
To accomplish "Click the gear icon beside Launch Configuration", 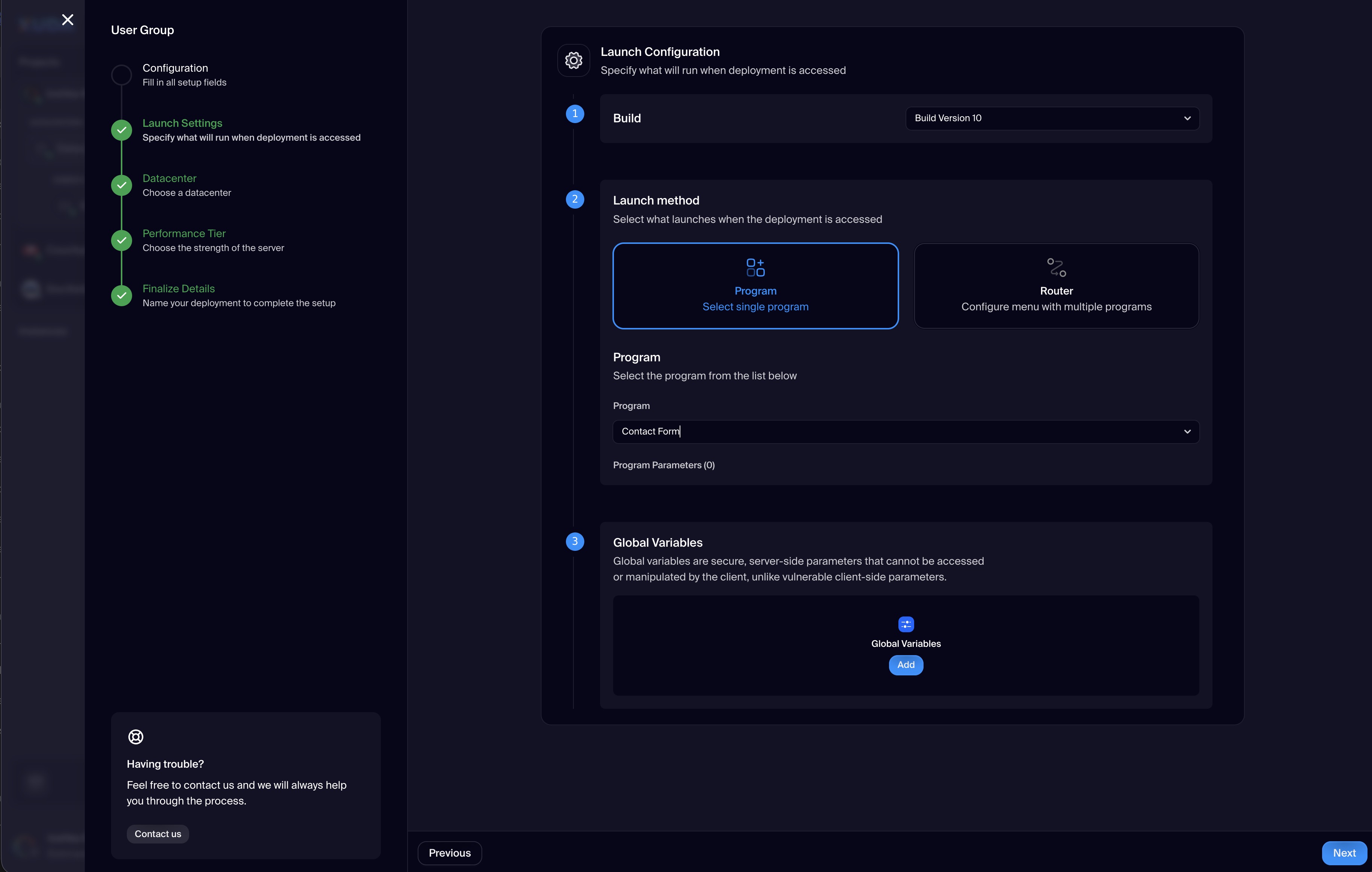I will [x=573, y=60].
